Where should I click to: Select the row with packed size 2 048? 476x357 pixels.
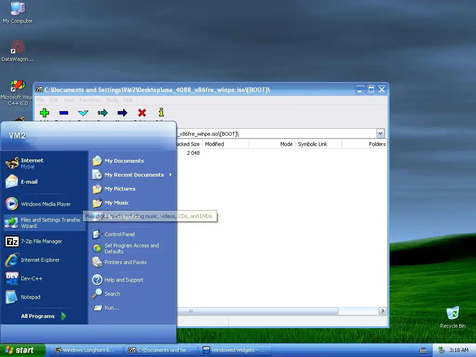tap(281, 153)
